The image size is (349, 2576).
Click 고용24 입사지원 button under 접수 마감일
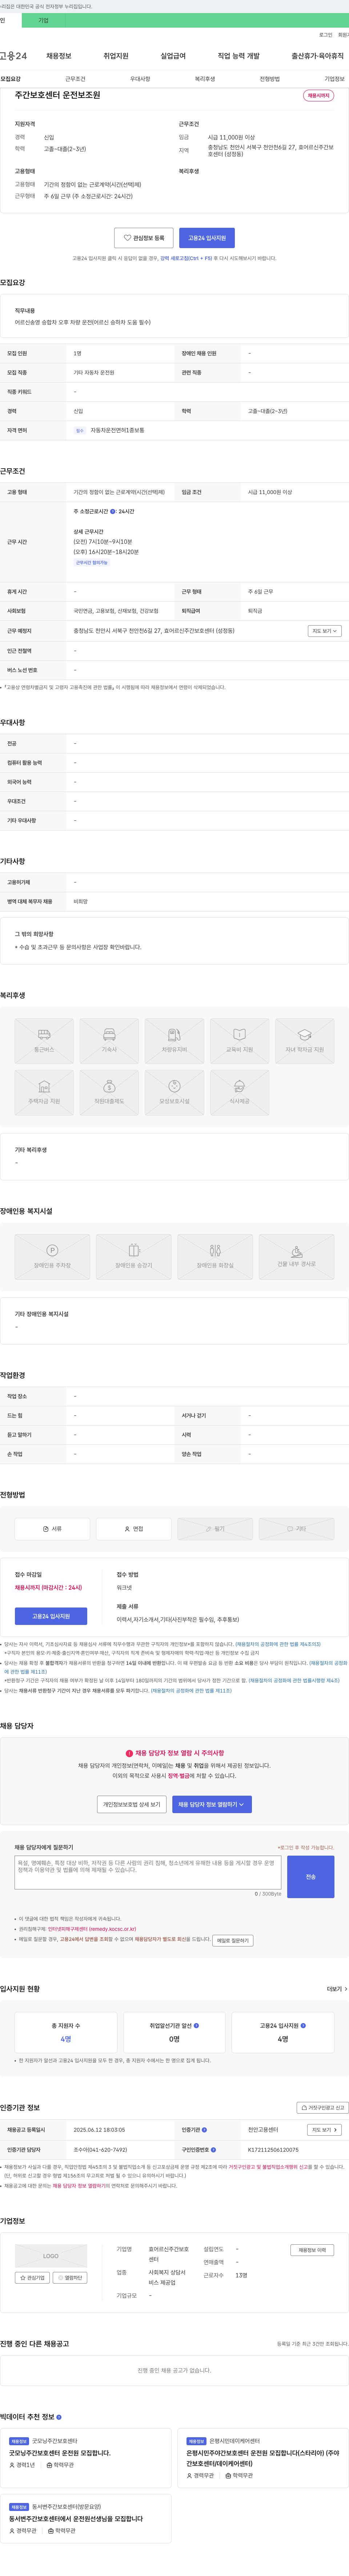point(51,1616)
